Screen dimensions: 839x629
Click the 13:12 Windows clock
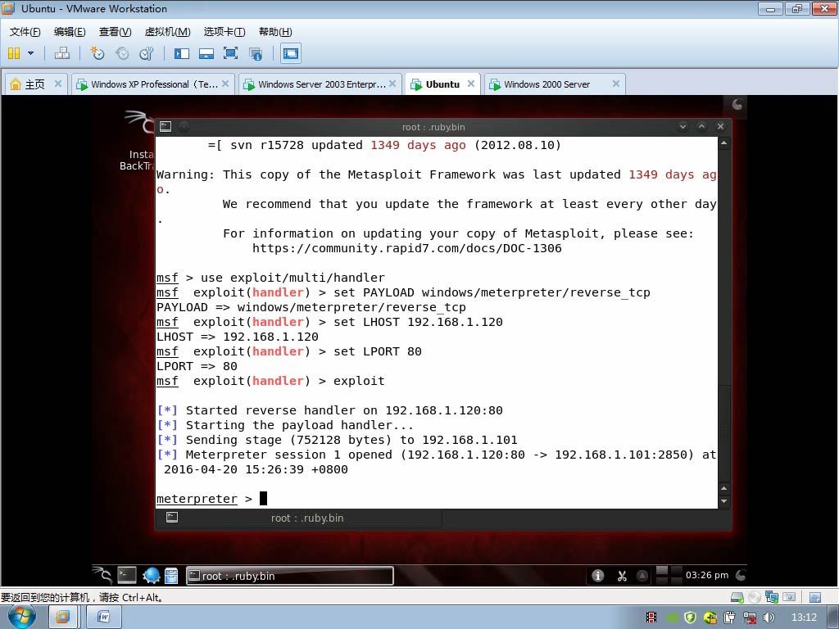pos(804,618)
